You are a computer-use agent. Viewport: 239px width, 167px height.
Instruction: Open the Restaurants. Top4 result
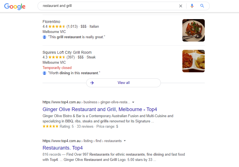[63, 148]
